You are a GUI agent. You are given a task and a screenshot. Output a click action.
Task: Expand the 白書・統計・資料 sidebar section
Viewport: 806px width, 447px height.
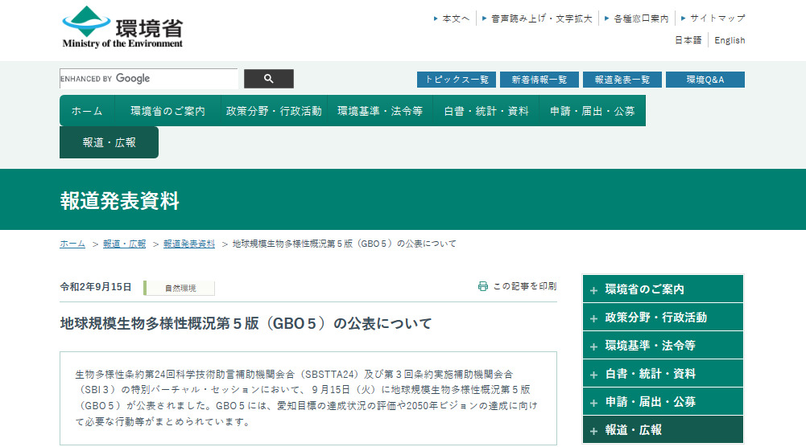tap(593, 374)
